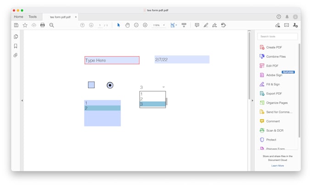Click the Save file icon
This screenshot has height=186, width=312.
coord(16,25)
